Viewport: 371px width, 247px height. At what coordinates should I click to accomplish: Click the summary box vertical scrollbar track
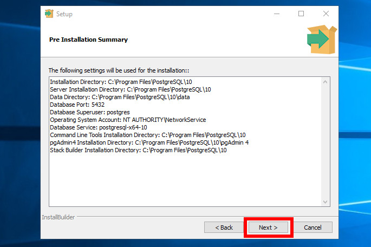tap(326, 142)
